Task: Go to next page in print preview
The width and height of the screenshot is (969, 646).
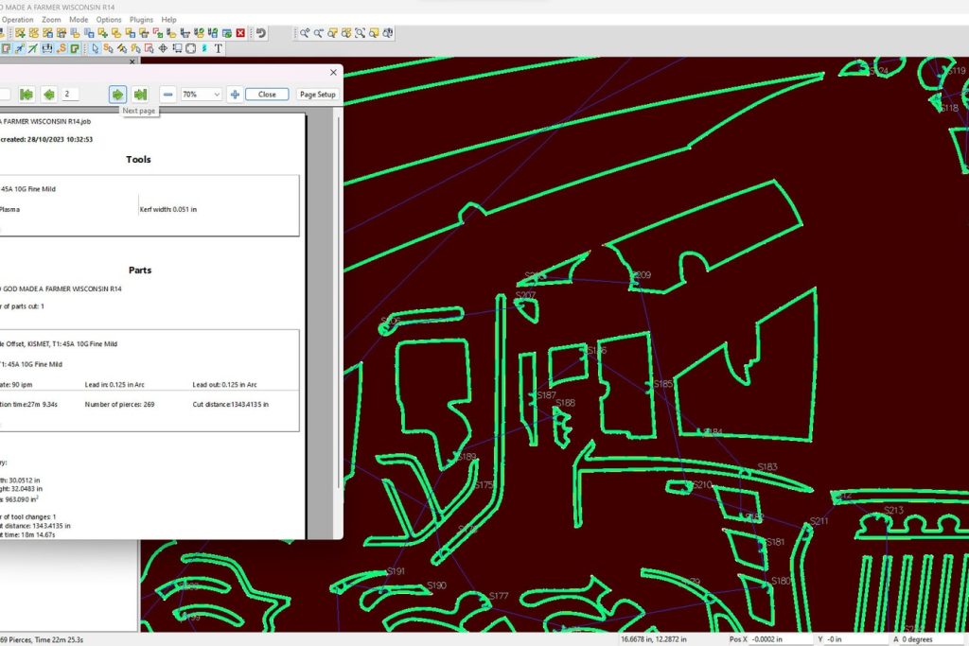Action: click(117, 95)
